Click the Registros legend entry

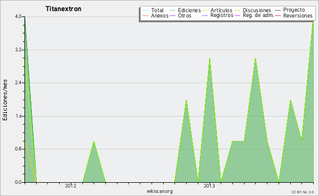point(217,15)
